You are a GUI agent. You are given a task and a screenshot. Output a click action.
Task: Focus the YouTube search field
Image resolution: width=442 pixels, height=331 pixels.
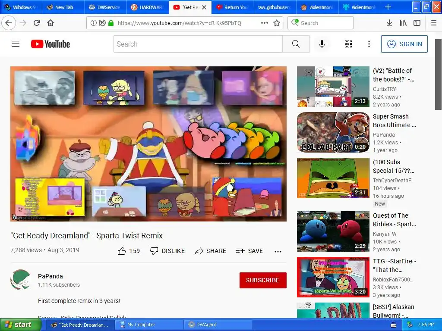coord(198,44)
